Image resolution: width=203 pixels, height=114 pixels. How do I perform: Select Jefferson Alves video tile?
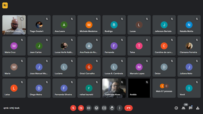click(x=114, y=88)
